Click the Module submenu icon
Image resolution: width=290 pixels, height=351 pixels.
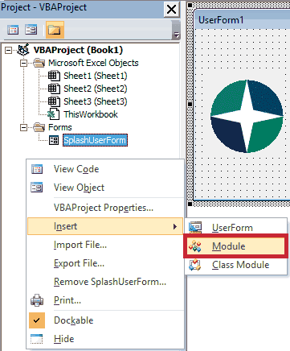pyautogui.click(x=195, y=246)
